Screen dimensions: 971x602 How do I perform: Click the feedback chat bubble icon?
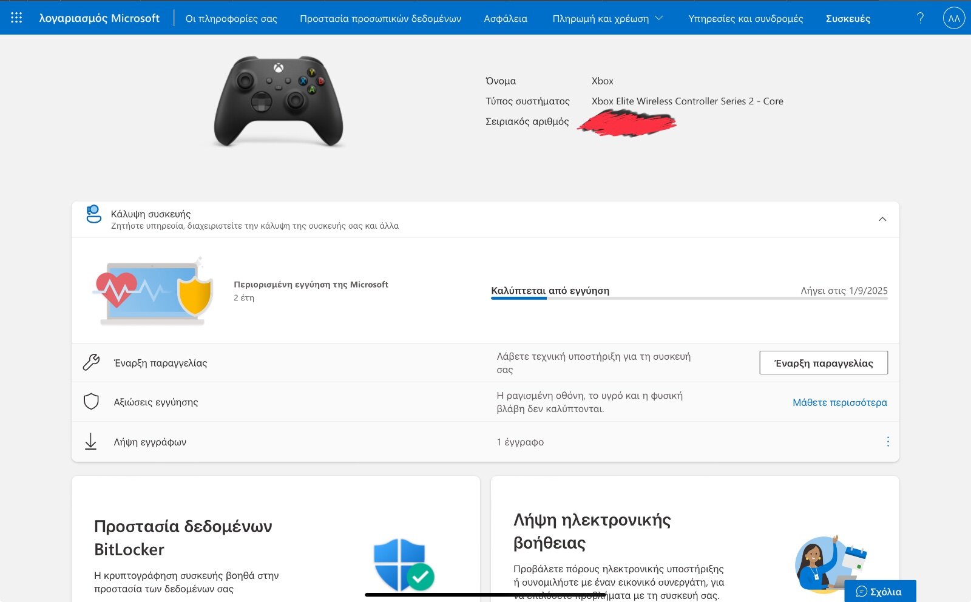coord(861,592)
